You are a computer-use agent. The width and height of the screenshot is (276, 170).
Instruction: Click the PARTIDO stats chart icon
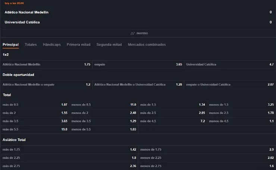click(132, 33)
